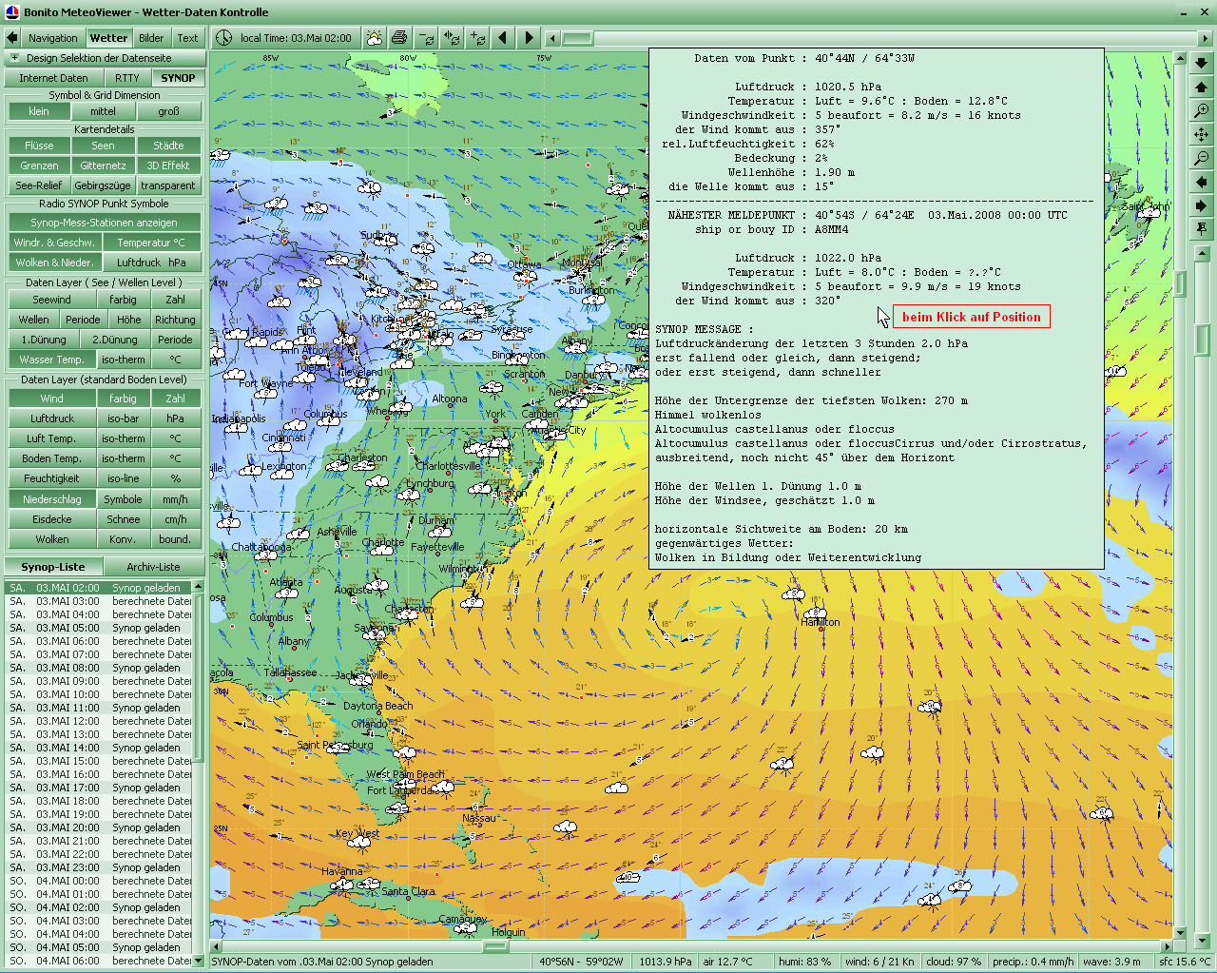Click the clock icon beside local time
Screen dimensions: 1217x973
tap(223, 38)
